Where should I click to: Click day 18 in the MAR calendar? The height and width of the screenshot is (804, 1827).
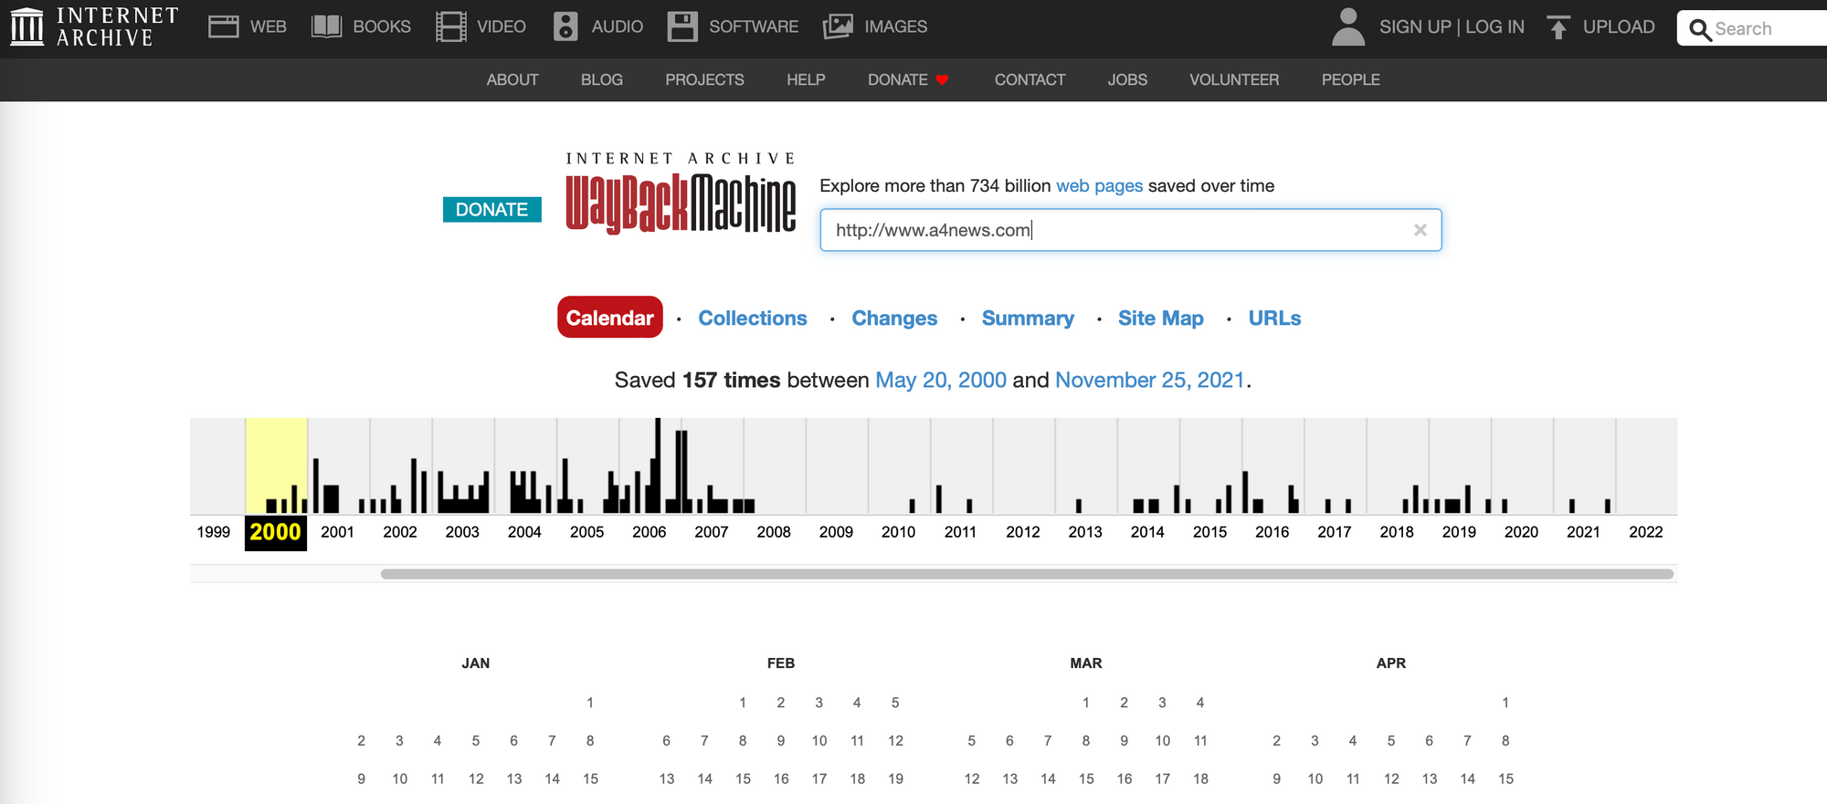1200,778
